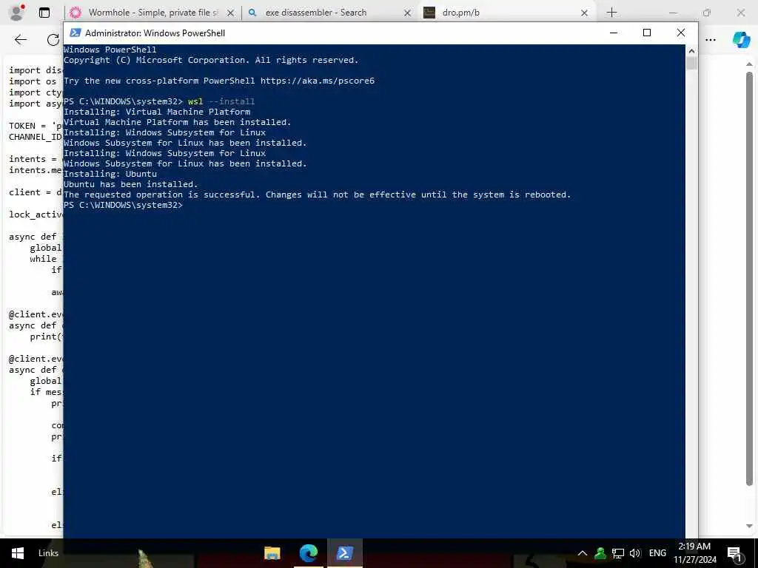This screenshot has width=758, height=568.
Task: Click ENG language indicator
Action: [657, 553]
